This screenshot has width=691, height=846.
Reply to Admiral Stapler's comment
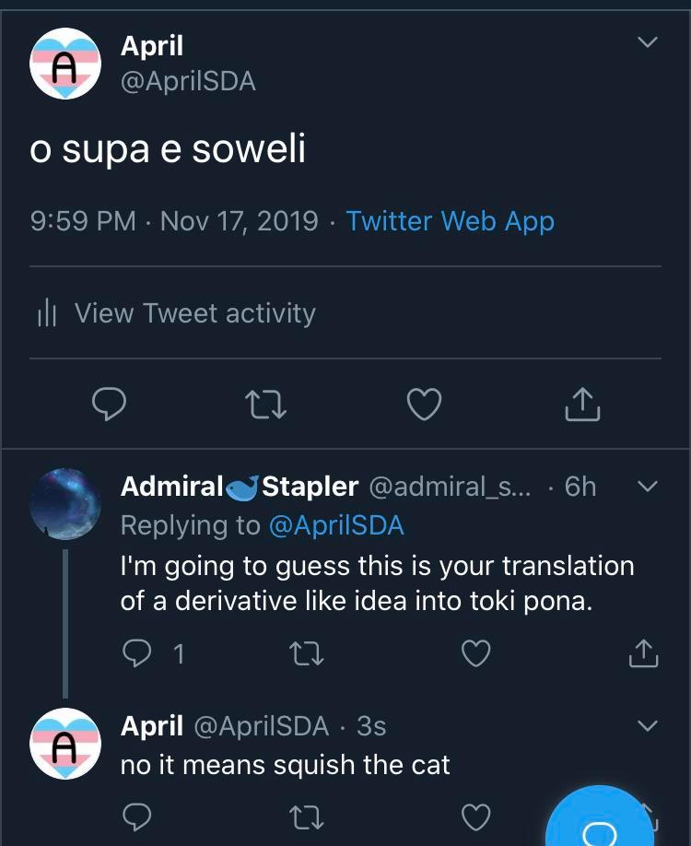(136, 654)
